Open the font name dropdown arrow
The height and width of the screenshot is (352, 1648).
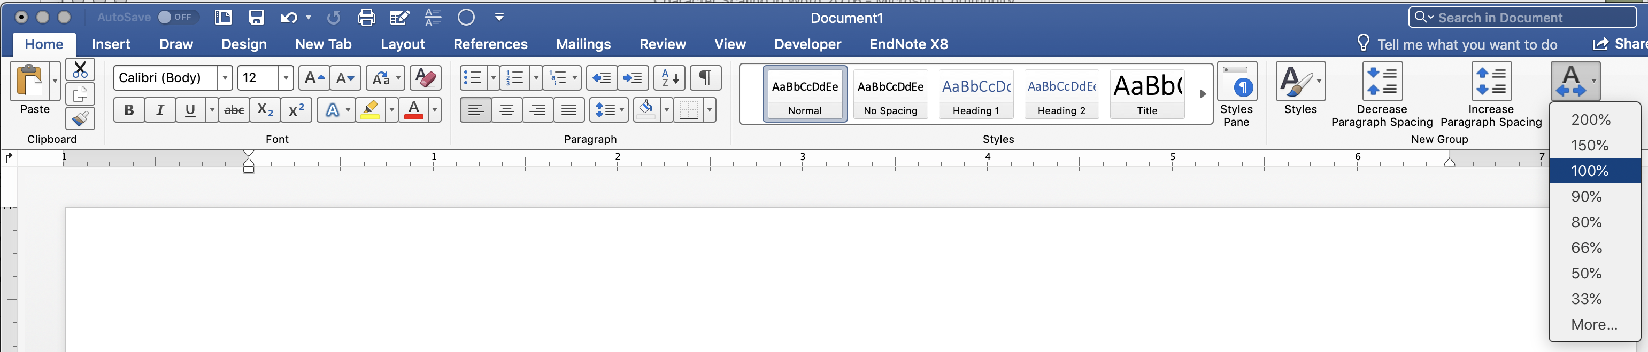(225, 78)
